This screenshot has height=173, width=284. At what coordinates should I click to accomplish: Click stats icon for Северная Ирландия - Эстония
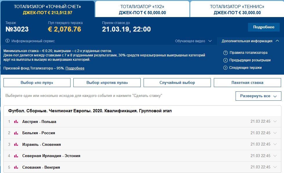point(16,156)
